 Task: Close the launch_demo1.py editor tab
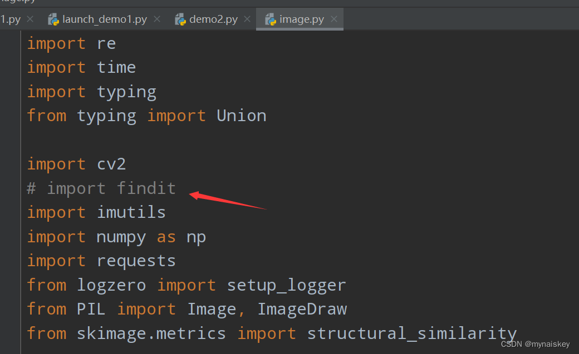(157, 19)
